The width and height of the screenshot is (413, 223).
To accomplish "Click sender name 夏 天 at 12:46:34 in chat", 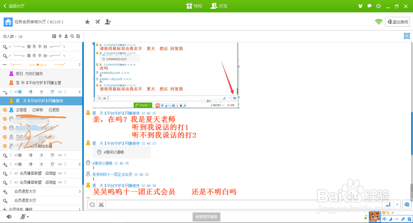I will point(116,185).
